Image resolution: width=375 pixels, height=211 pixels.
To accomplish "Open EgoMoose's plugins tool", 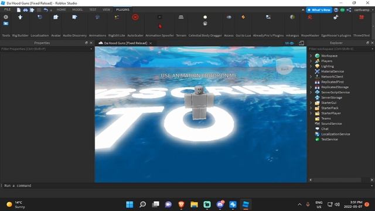I will click(336, 17).
